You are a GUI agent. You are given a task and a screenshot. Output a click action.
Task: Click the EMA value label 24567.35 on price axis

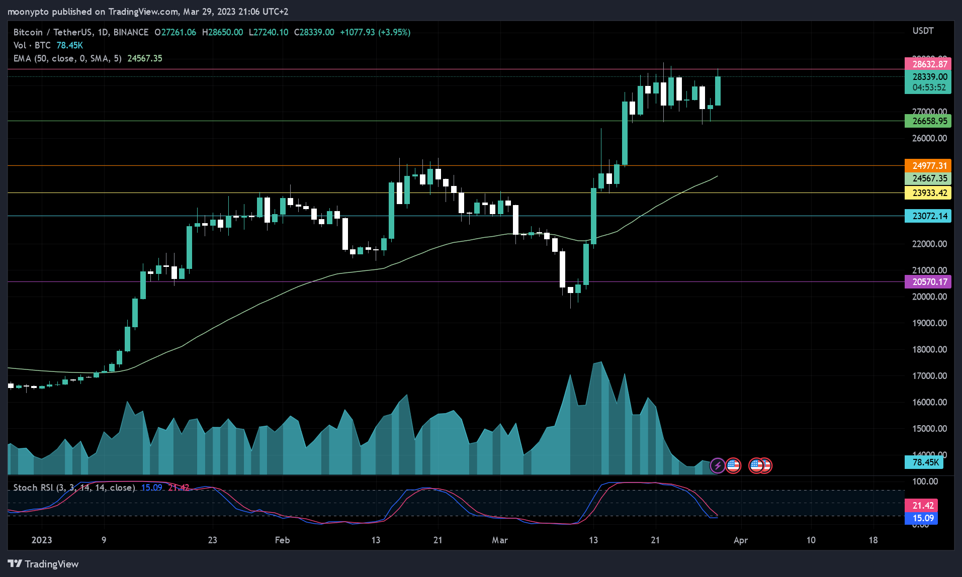pos(928,178)
